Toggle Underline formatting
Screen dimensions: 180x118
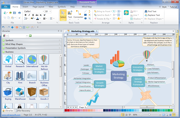33,15
